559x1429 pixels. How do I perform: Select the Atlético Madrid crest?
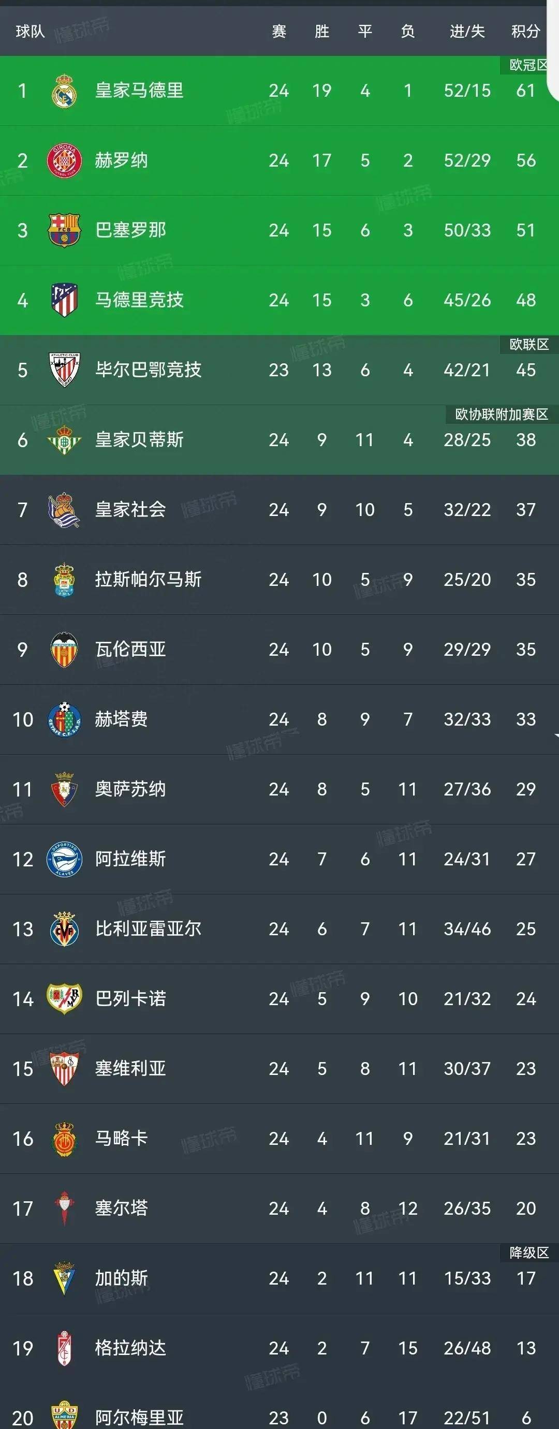point(64,300)
